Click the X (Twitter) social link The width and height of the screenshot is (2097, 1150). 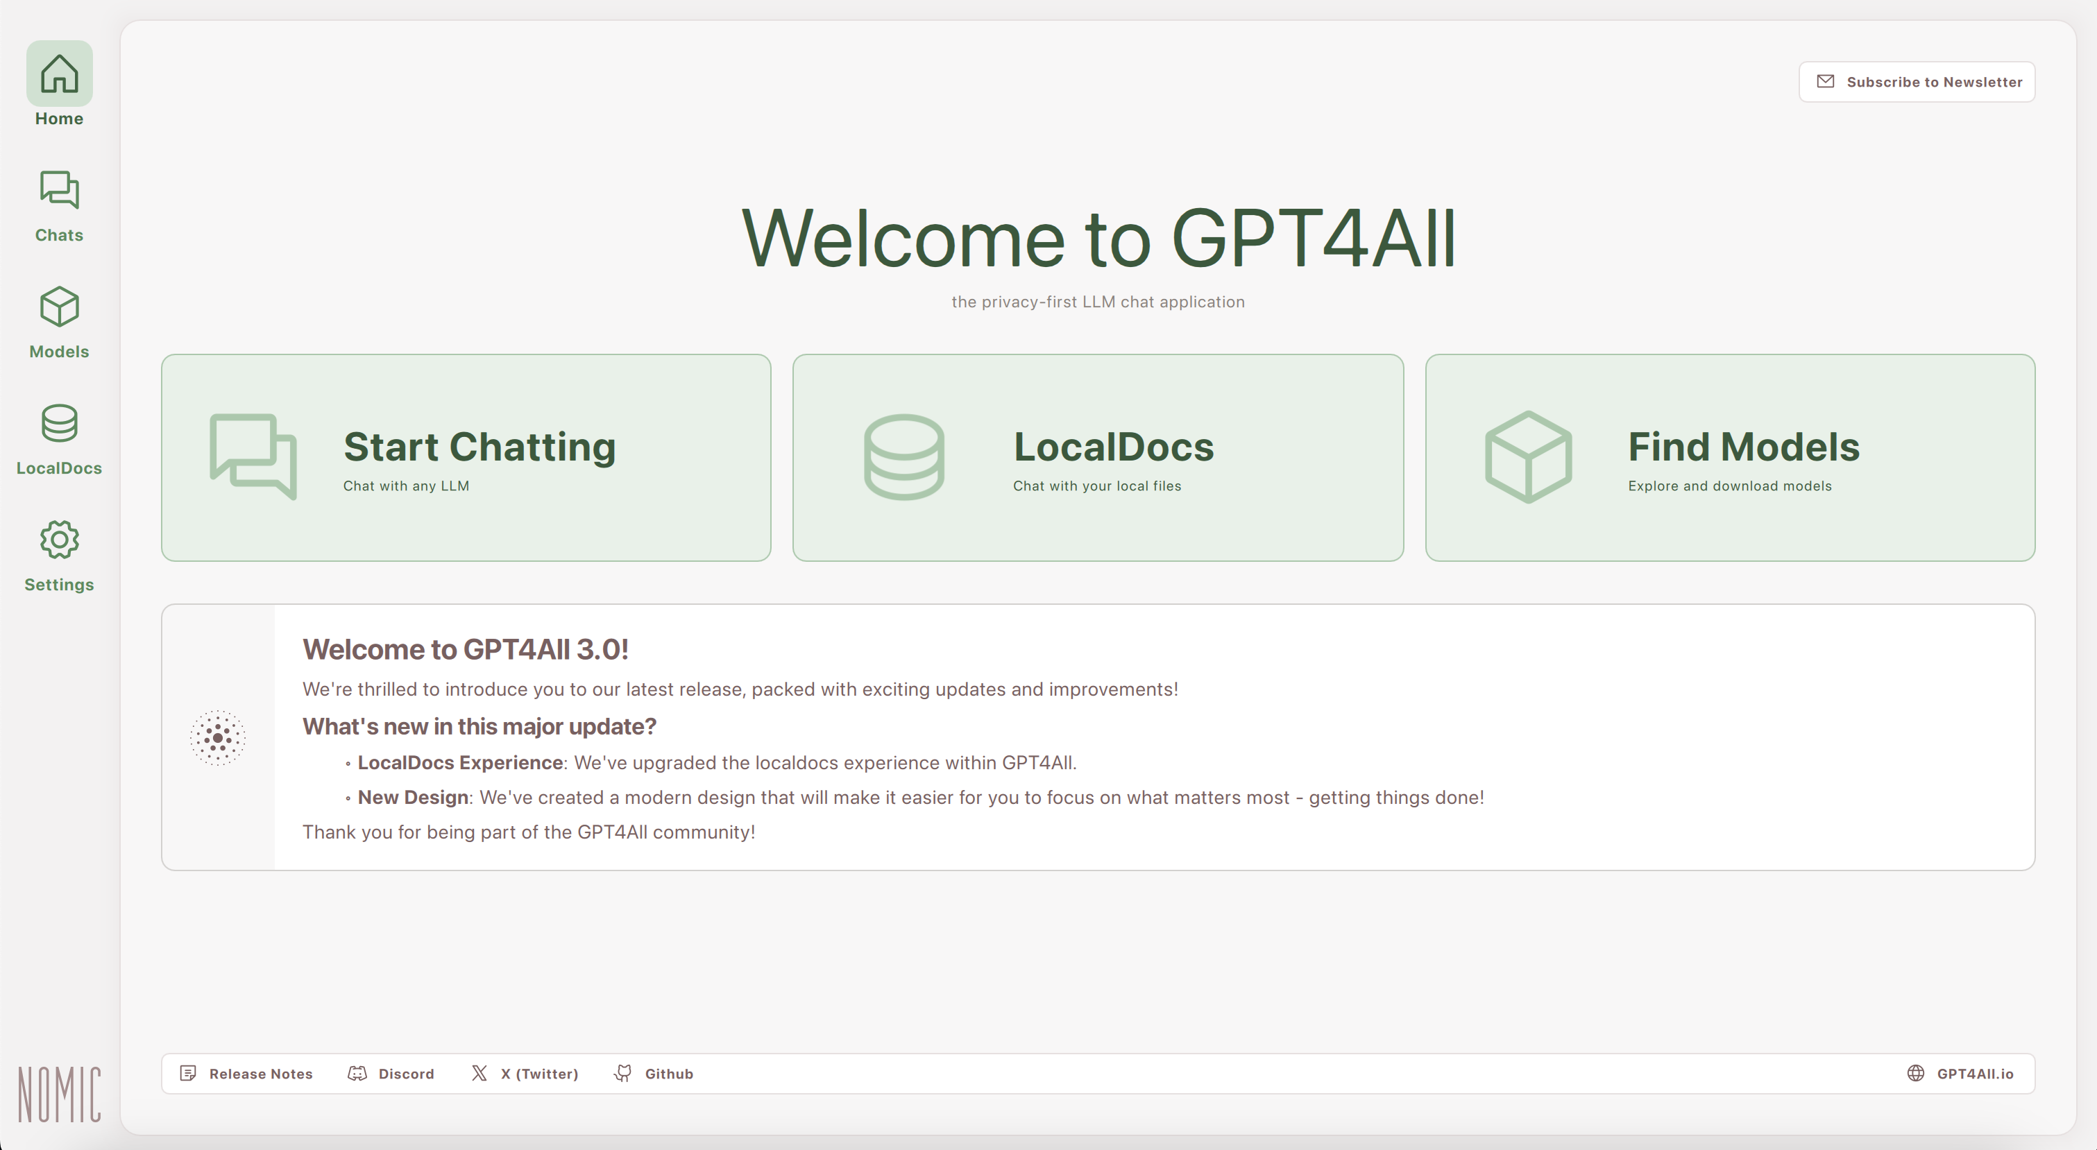[x=525, y=1074]
